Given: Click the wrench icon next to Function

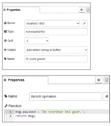Looking at the screenshot, I should point(6,106).
